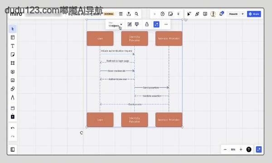The width and height of the screenshot is (272, 163).
Task: Open the more options ellipsis menu
Action: [166, 24]
